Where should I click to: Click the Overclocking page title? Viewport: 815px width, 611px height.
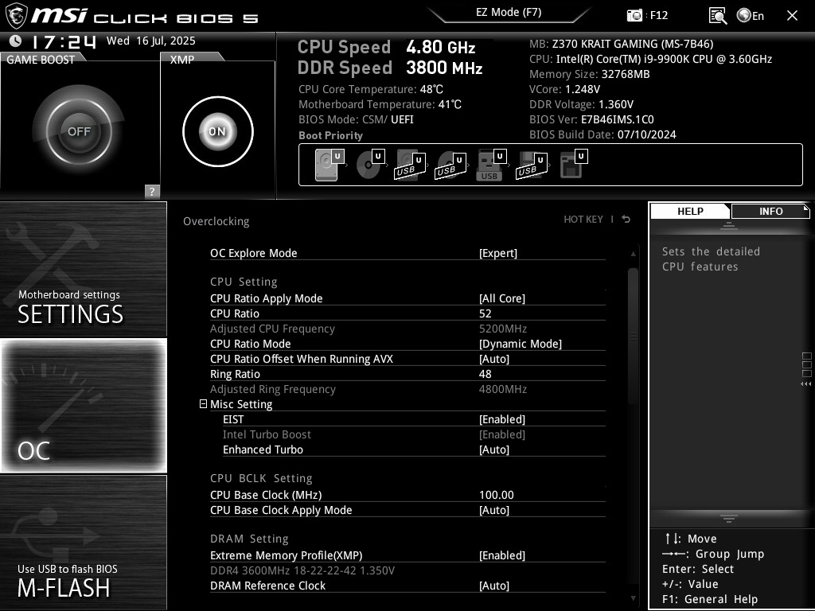point(216,221)
